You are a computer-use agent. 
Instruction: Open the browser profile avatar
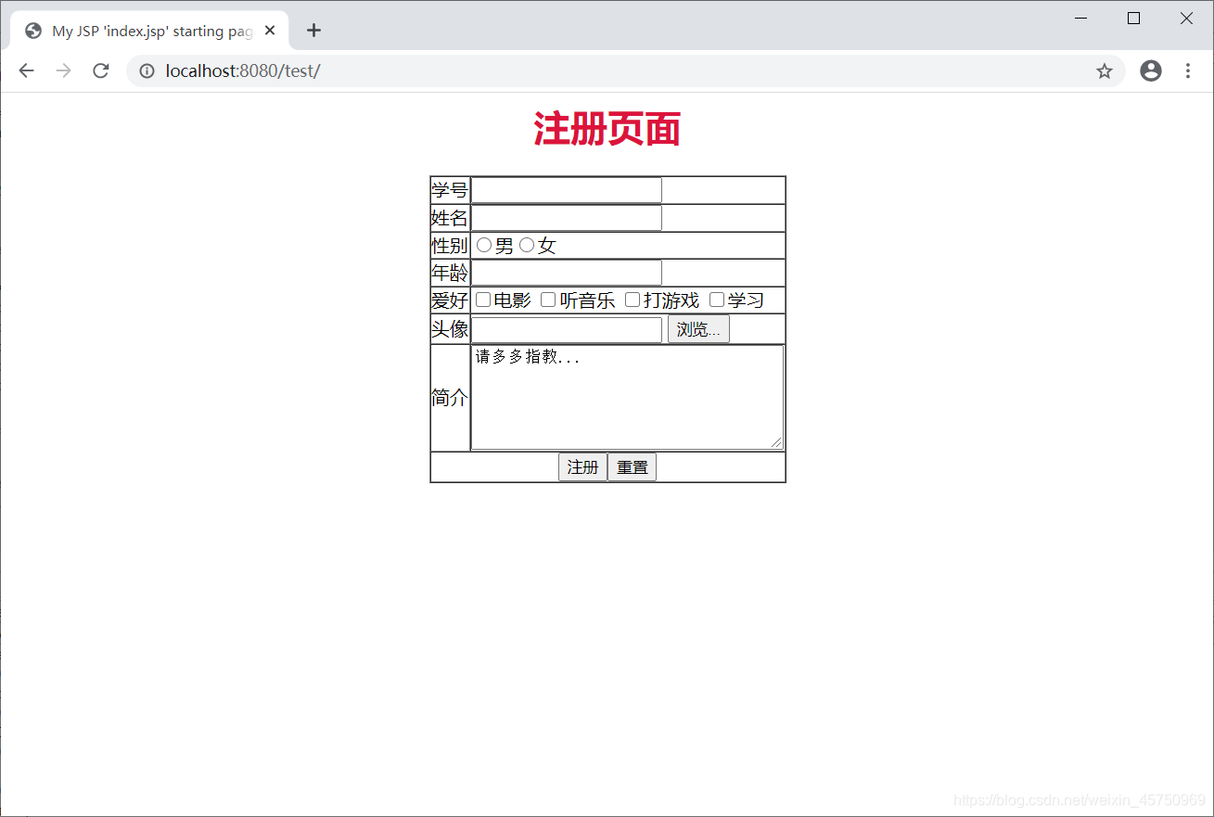point(1150,70)
